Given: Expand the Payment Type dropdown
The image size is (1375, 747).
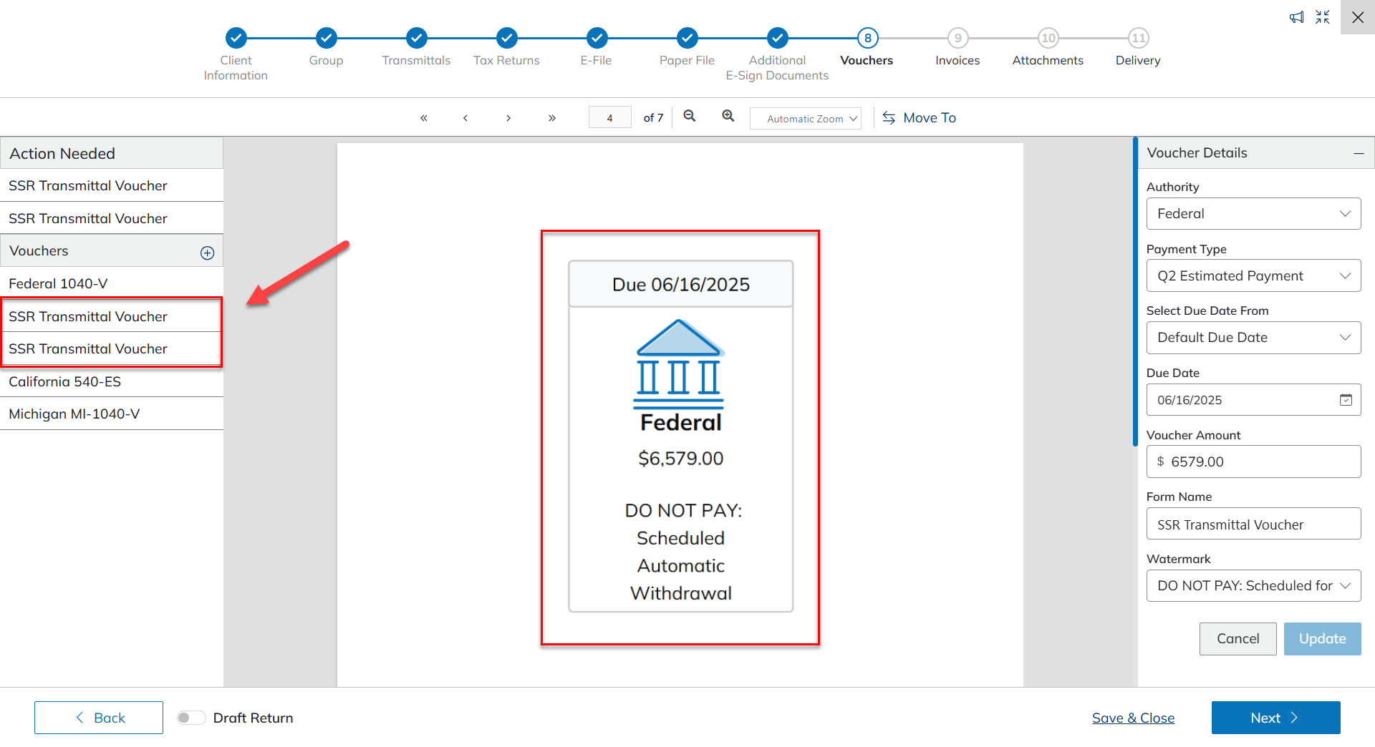Looking at the screenshot, I should 1253,276.
